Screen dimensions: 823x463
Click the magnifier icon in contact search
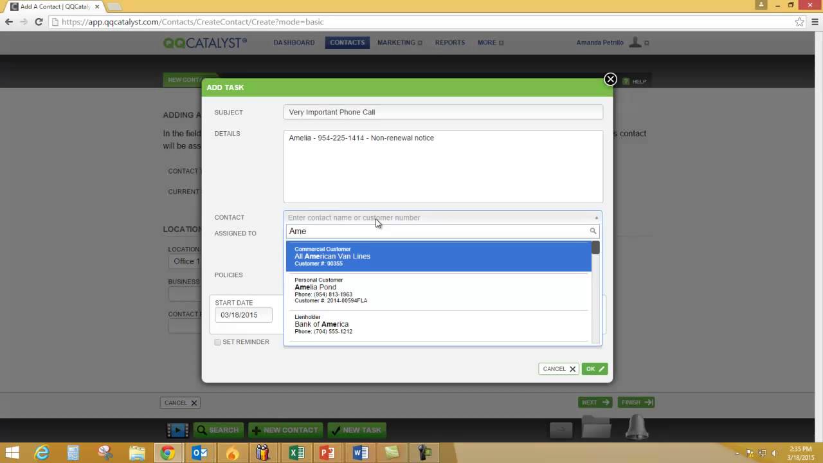point(593,231)
